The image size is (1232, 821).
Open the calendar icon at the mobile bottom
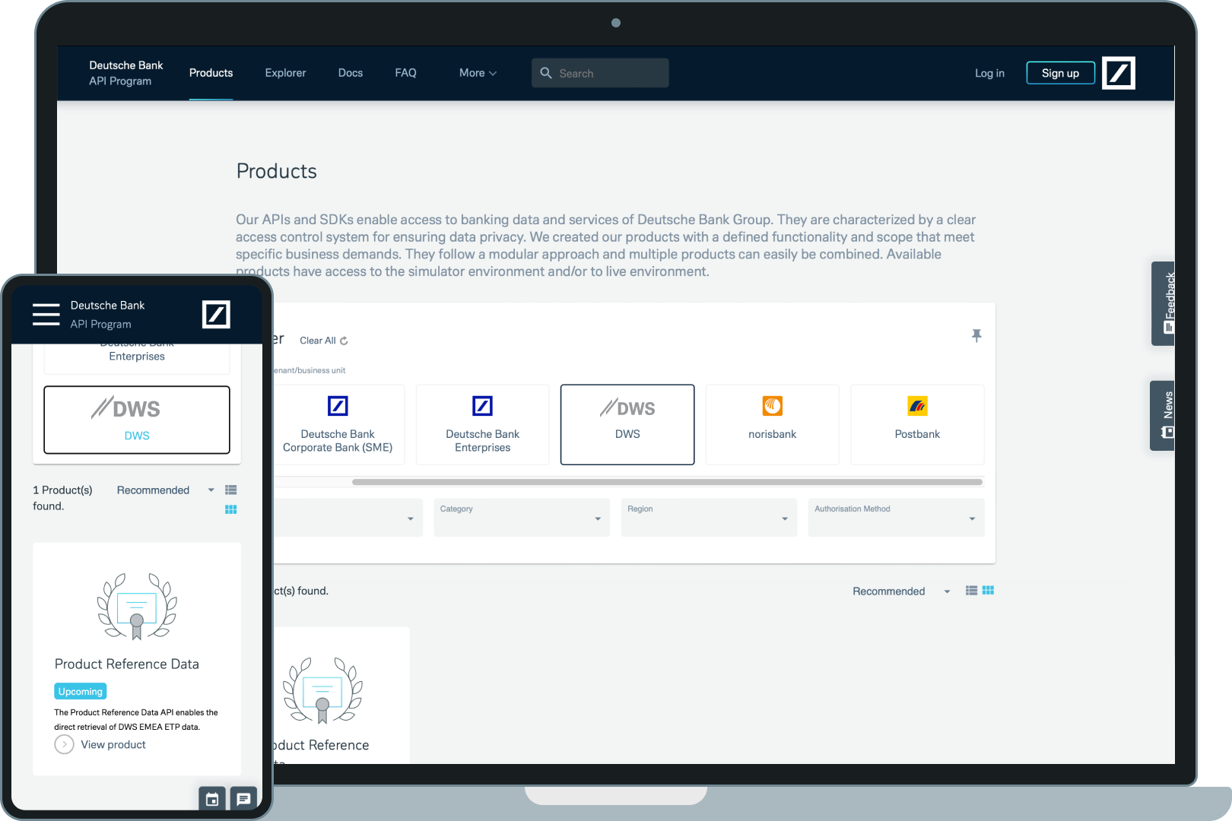click(x=212, y=799)
